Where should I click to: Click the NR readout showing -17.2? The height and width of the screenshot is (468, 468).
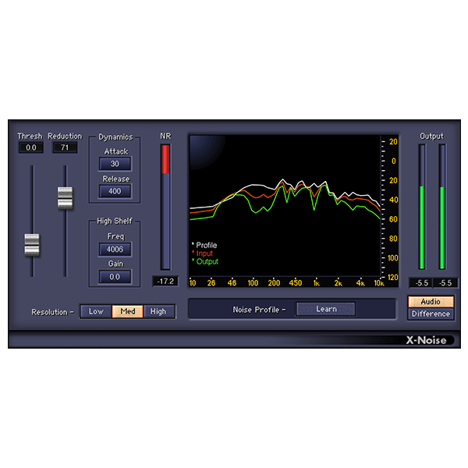[x=165, y=281]
